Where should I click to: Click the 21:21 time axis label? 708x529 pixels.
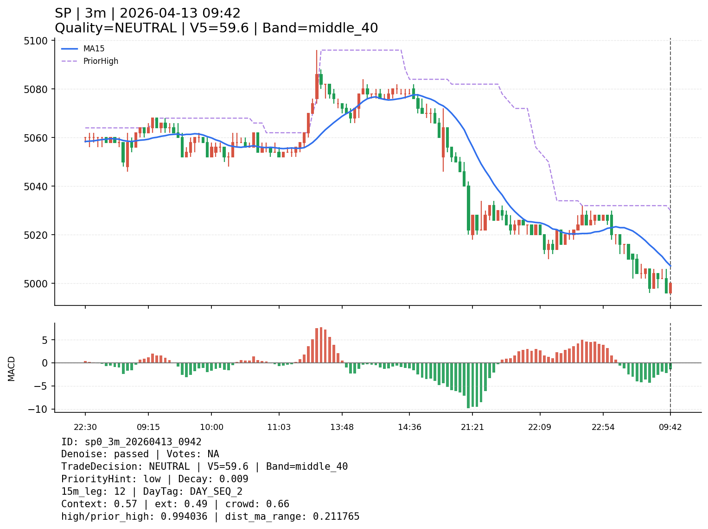472,427
